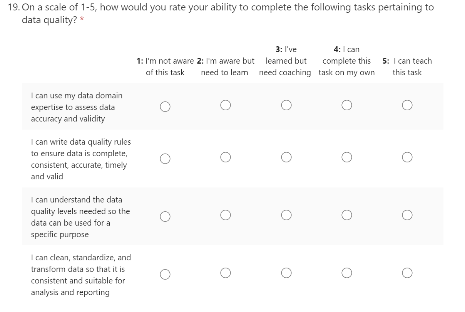Choose 3 for data domain expertise row

point(286,105)
